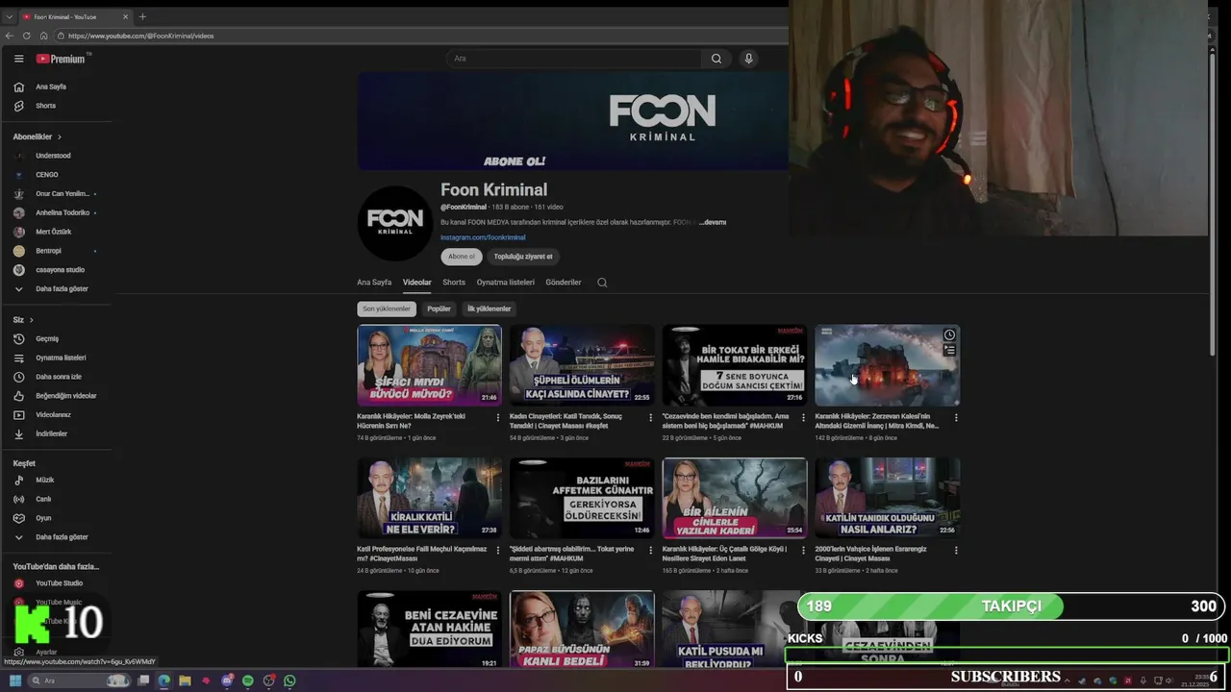Switch to channel Videolar tab

click(x=416, y=283)
